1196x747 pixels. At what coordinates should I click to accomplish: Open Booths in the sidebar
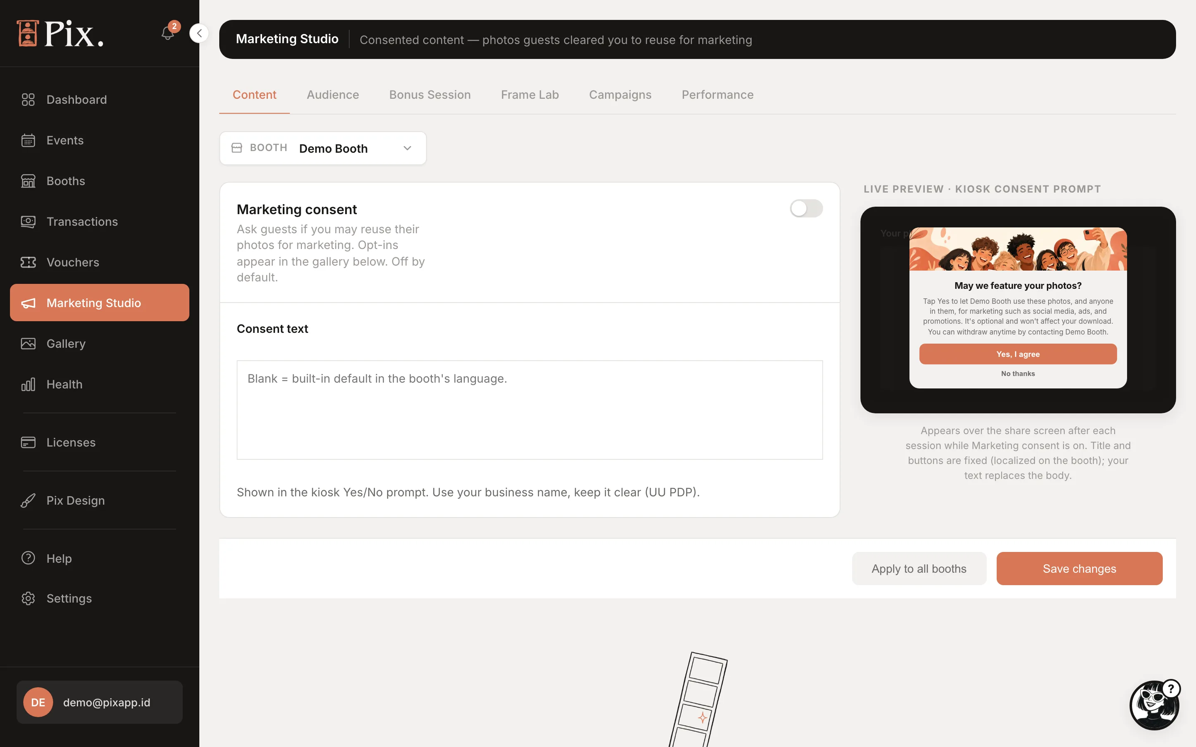(99, 181)
